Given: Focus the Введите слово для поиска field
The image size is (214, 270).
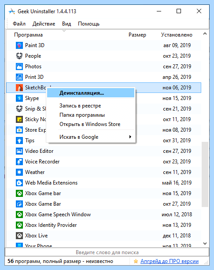Looking at the screenshot, I should point(107,252).
